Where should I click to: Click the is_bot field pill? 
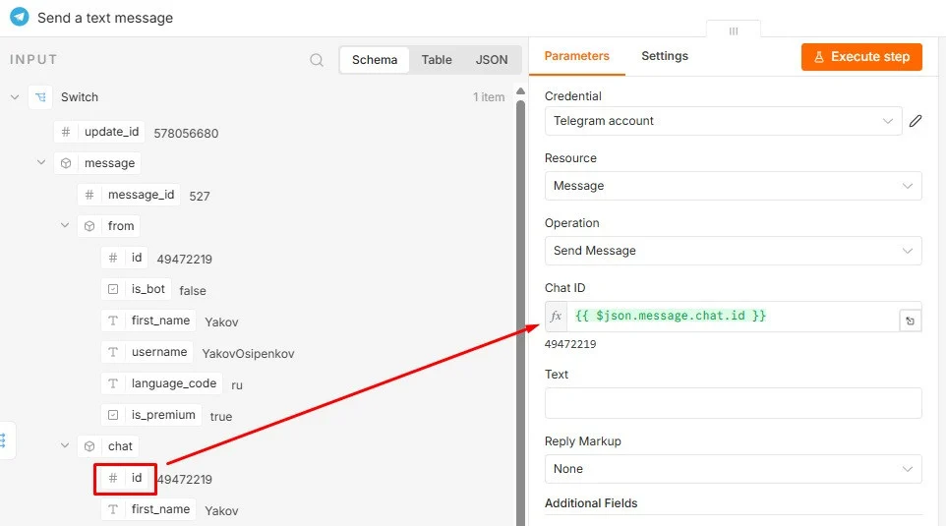click(x=137, y=289)
